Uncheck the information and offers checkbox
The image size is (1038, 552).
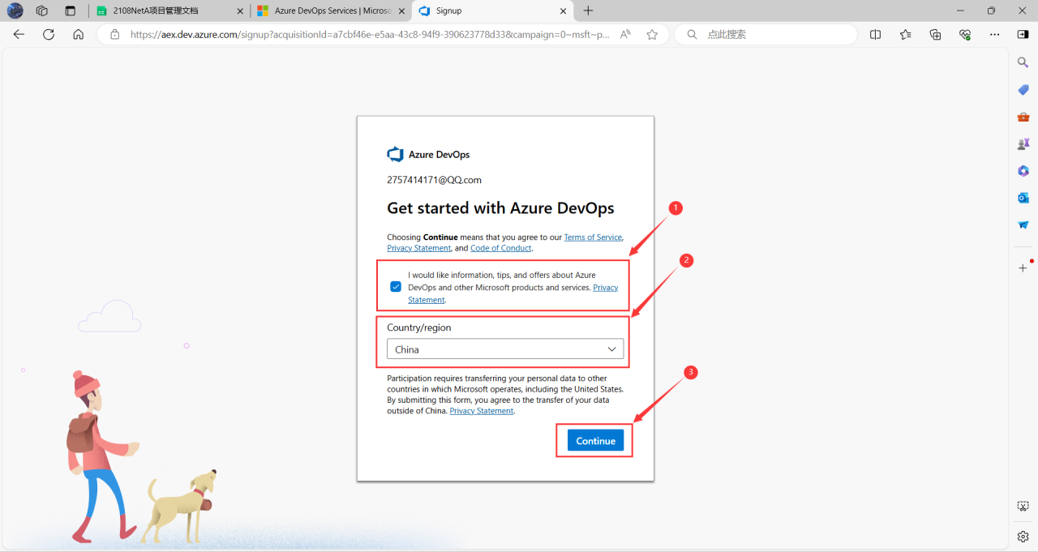pyautogui.click(x=396, y=287)
